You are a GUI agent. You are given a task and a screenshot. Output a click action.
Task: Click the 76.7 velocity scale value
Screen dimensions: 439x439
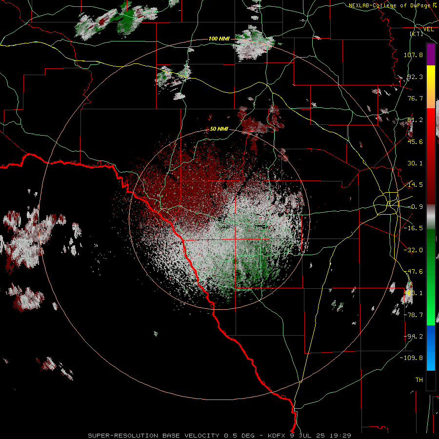415,98
